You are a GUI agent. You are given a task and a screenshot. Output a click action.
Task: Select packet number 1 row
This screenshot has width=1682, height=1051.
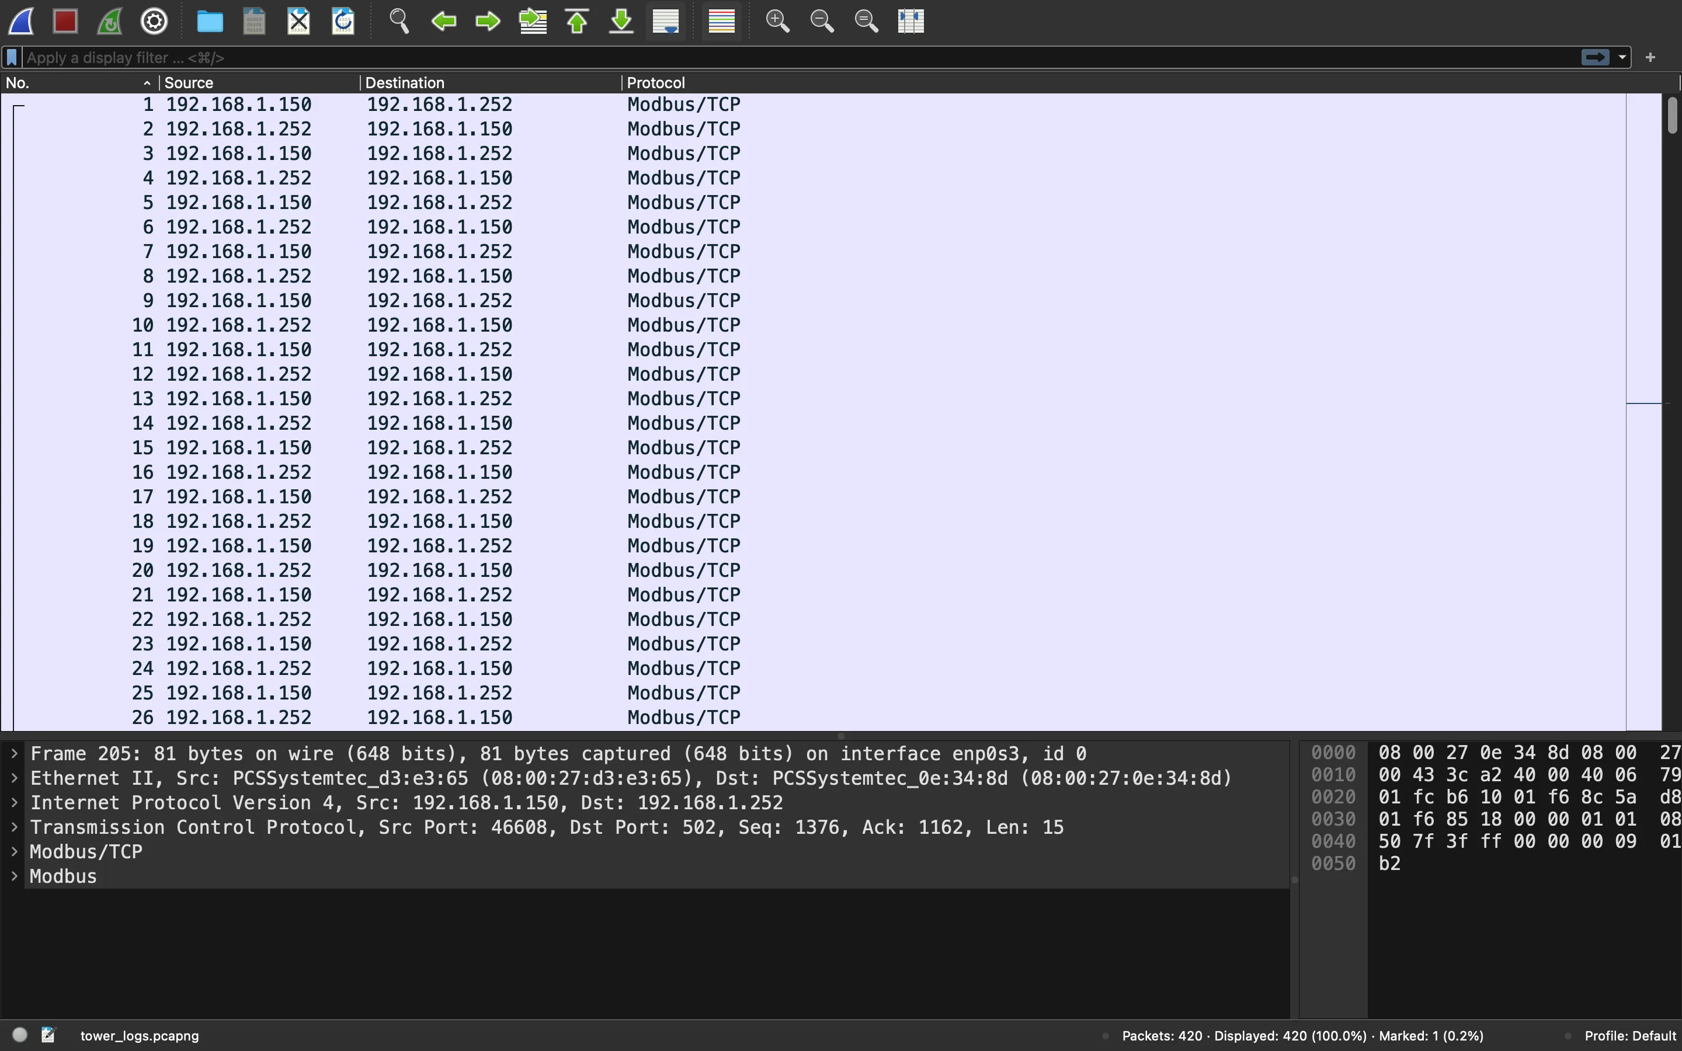813,105
